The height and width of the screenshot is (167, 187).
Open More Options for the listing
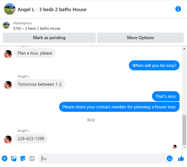pos(140,38)
